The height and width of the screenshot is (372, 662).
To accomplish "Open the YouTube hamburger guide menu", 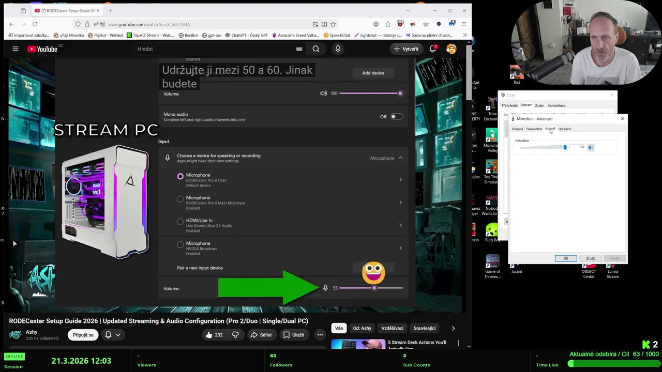I will [16, 49].
